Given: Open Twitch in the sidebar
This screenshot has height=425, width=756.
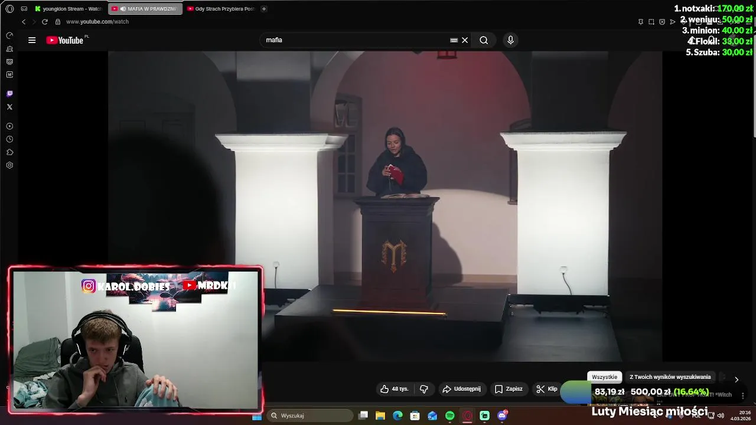Looking at the screenshot, I should pos(9,94).
